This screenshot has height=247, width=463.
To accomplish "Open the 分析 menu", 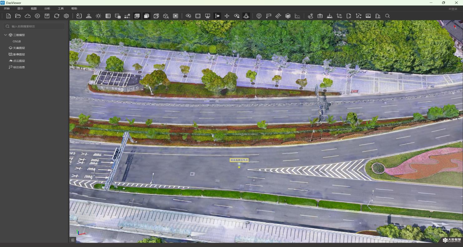I will pyautogui.click(x=47, y=8).
